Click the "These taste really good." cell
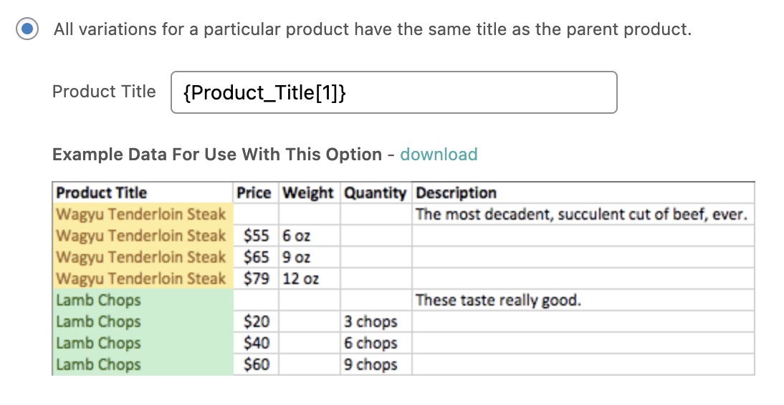 (498, 300)
